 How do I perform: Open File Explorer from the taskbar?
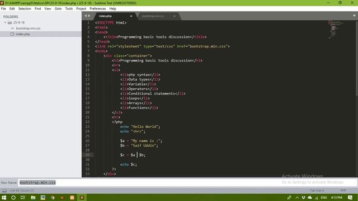[x=33, y=197]
